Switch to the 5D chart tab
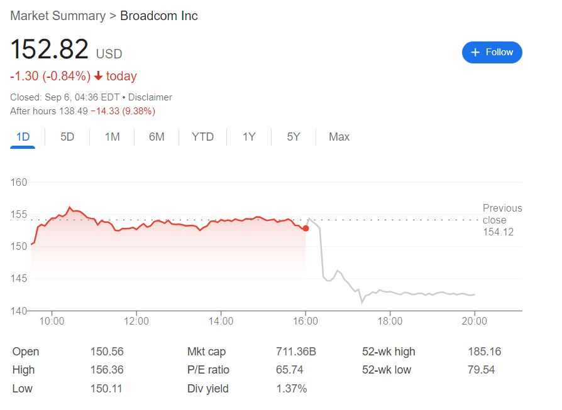The image size is (562, 410). coord(67,137)
